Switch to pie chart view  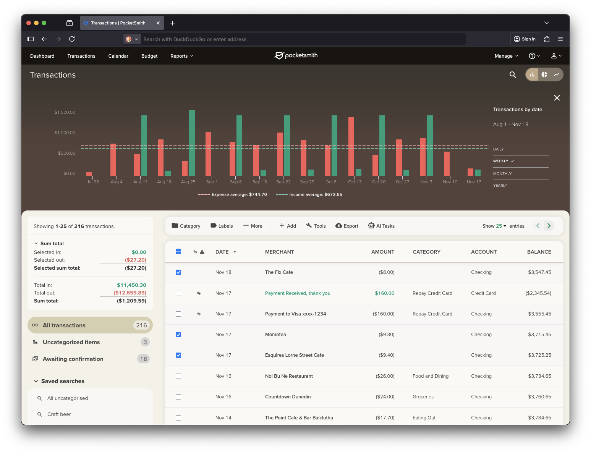544,74
